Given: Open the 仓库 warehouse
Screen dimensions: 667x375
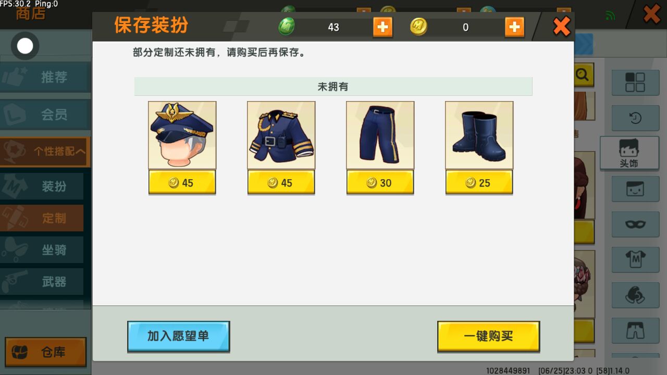Looking at the screenshot, I should (x=46, y=352).
